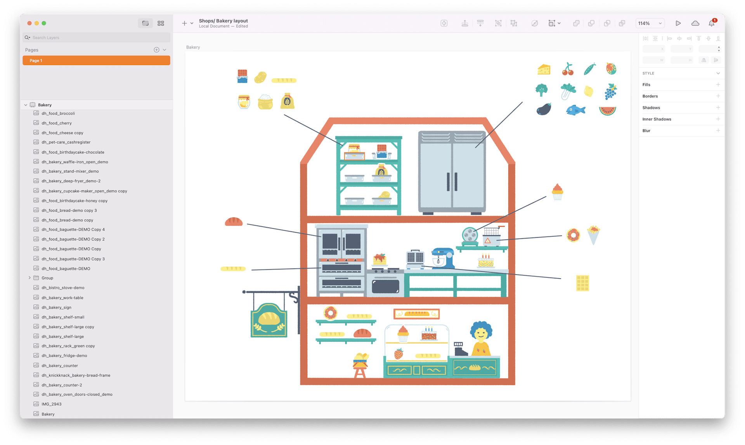This screenshot has height=445, width=745.
Task: Click the Preview play button
Action: (x=678, y=23)
